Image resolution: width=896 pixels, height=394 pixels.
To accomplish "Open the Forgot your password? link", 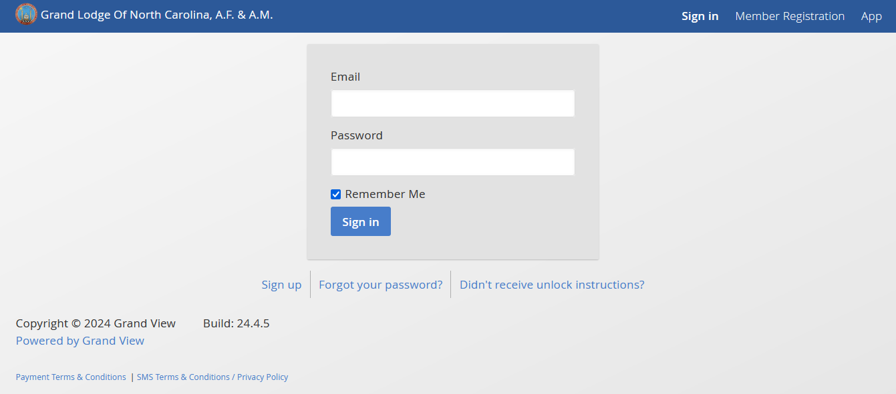I will 380,285.
